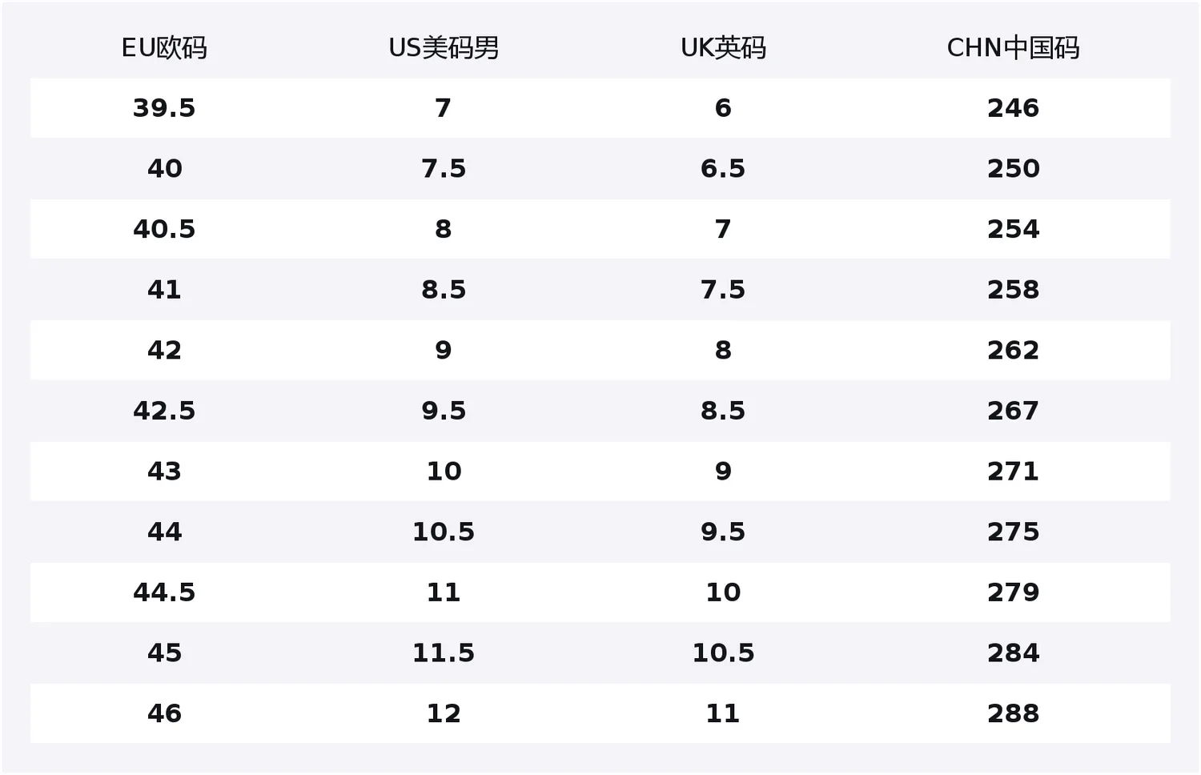
Task: Select EU size 42.5 cell
Action: point(164,411)
